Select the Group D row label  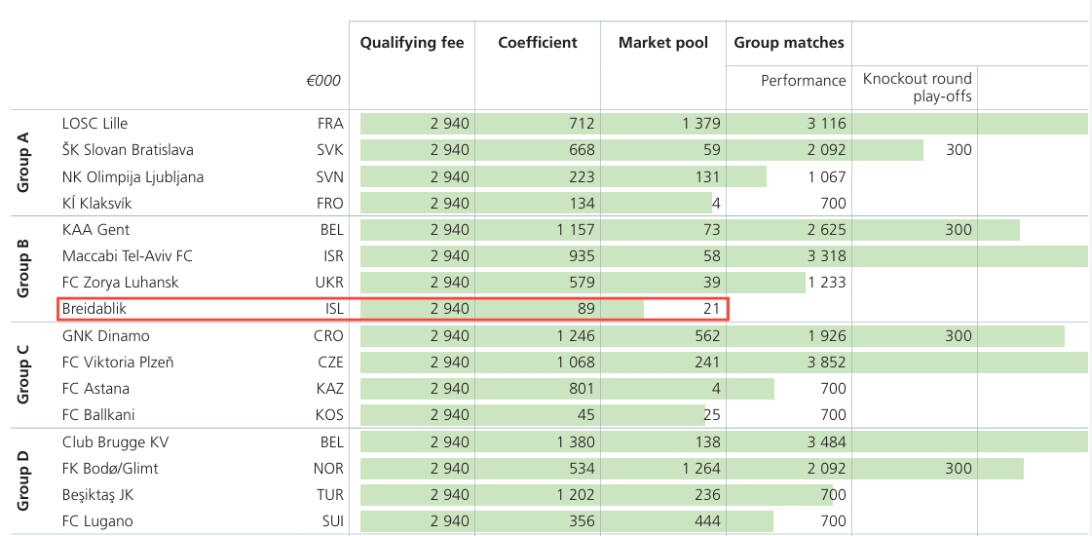(23, 480)
